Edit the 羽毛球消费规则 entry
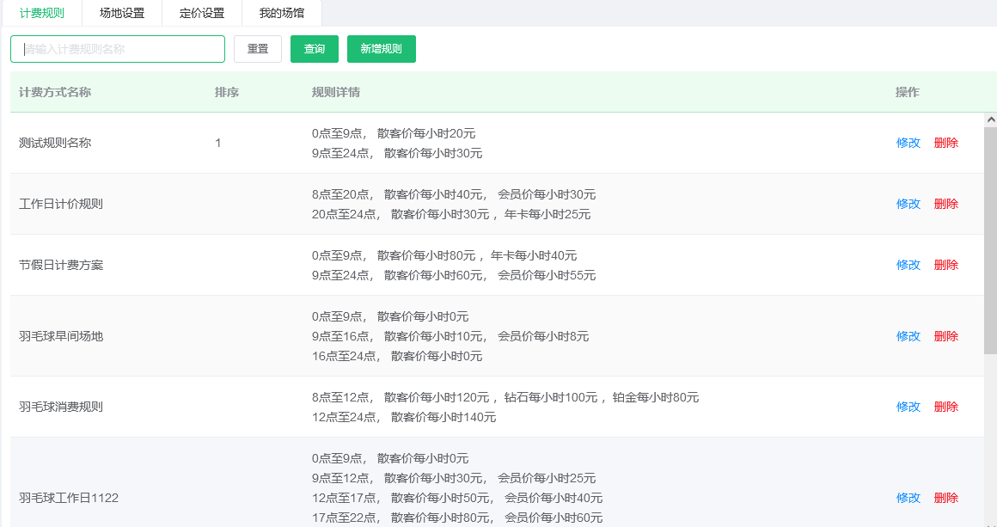The height and width of the screenshot is (527, 997). (908, 407)
